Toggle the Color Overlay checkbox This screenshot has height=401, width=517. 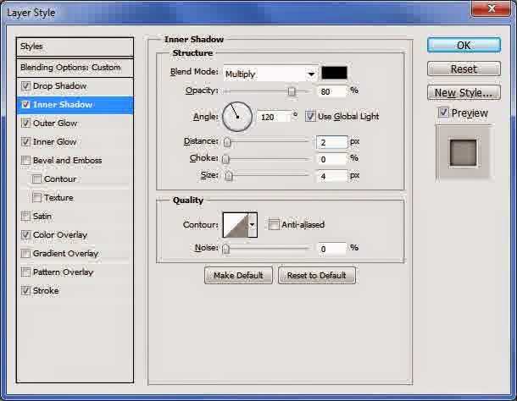click(25, 234)
